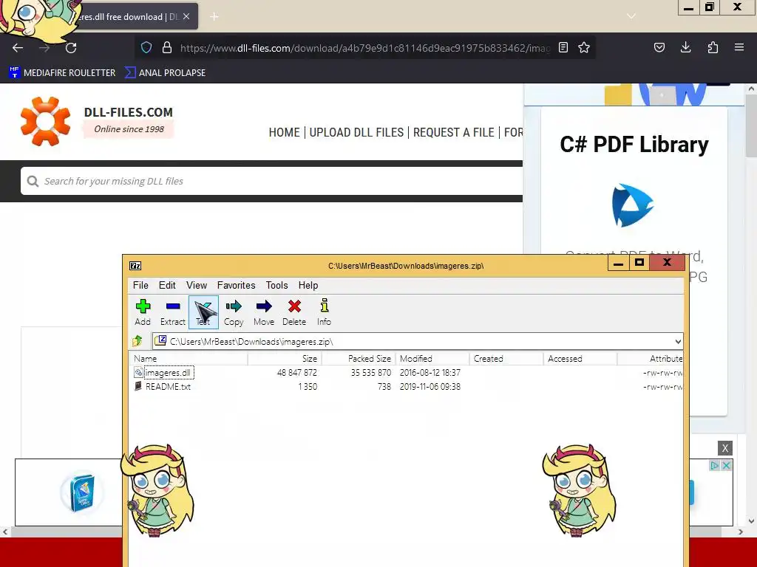Click the DLL-FILES.COM site title text
757x567 pixels.
coord(129,112)
